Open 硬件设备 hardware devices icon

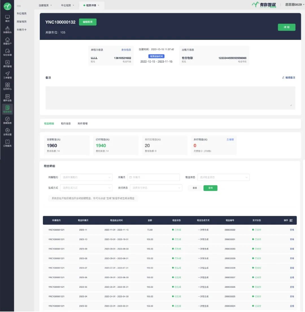point(7,98)
